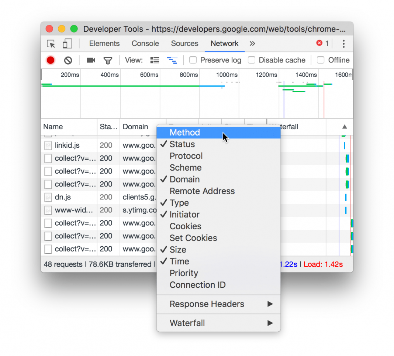Switch to the Console tab
This screenshot has height=356, width=394.
tap(145, 43)
